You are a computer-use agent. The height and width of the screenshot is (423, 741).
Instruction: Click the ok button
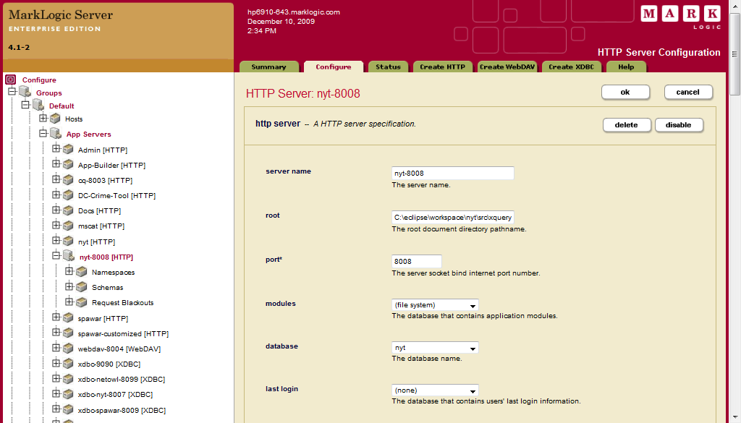pos(625,92)
